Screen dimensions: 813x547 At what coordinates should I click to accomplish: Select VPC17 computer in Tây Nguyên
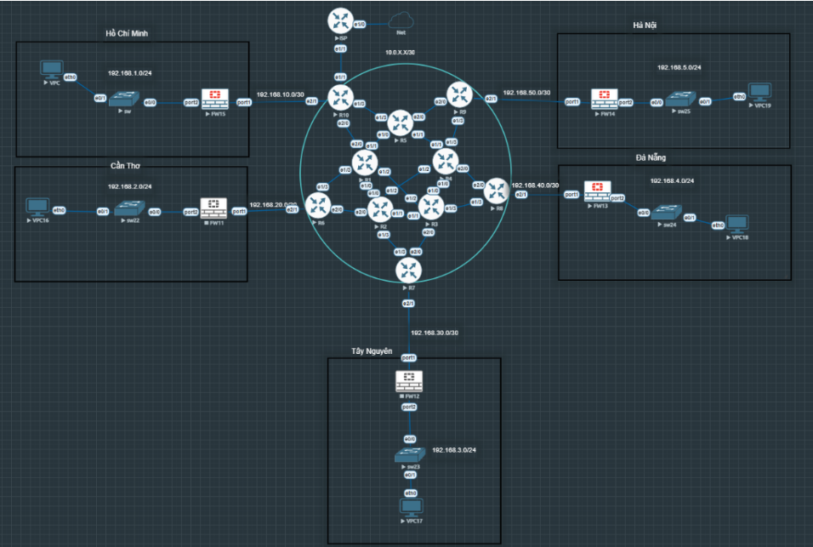(x=411, y=509)
